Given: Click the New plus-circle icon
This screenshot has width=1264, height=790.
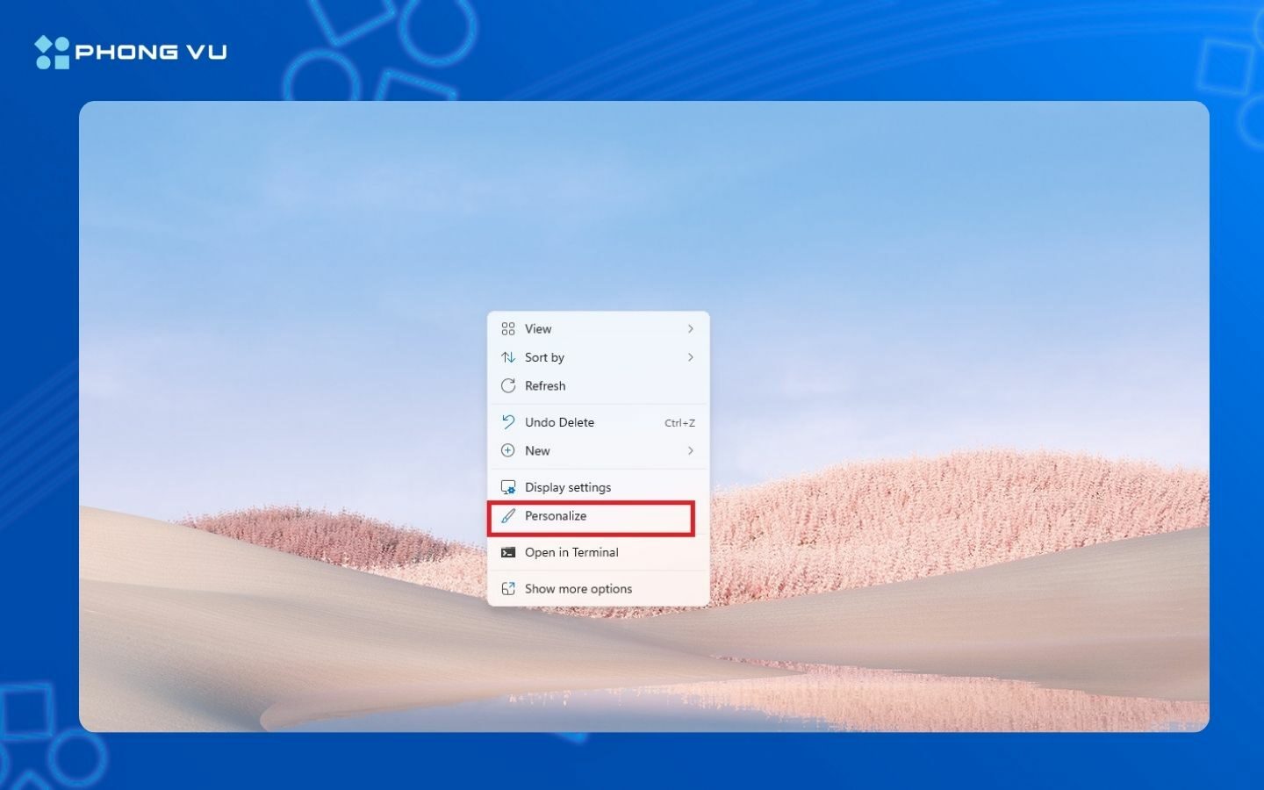Looking at the screenshot, I should [x=508, y=450].
